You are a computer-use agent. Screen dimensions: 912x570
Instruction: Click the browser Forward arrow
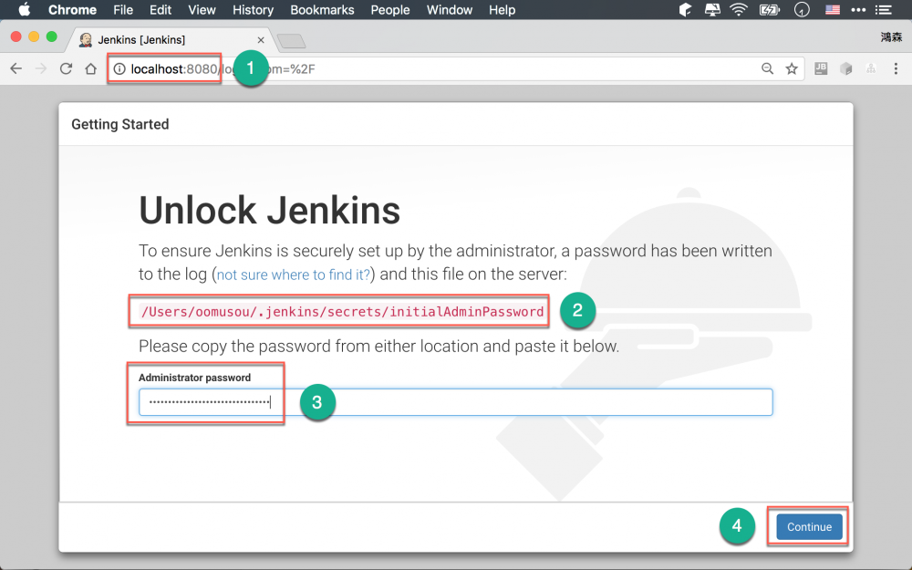(41, 68)
